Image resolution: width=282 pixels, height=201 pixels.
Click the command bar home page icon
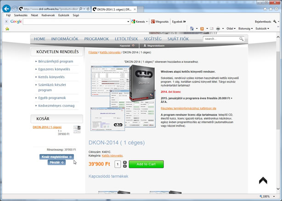coord(192,28)
